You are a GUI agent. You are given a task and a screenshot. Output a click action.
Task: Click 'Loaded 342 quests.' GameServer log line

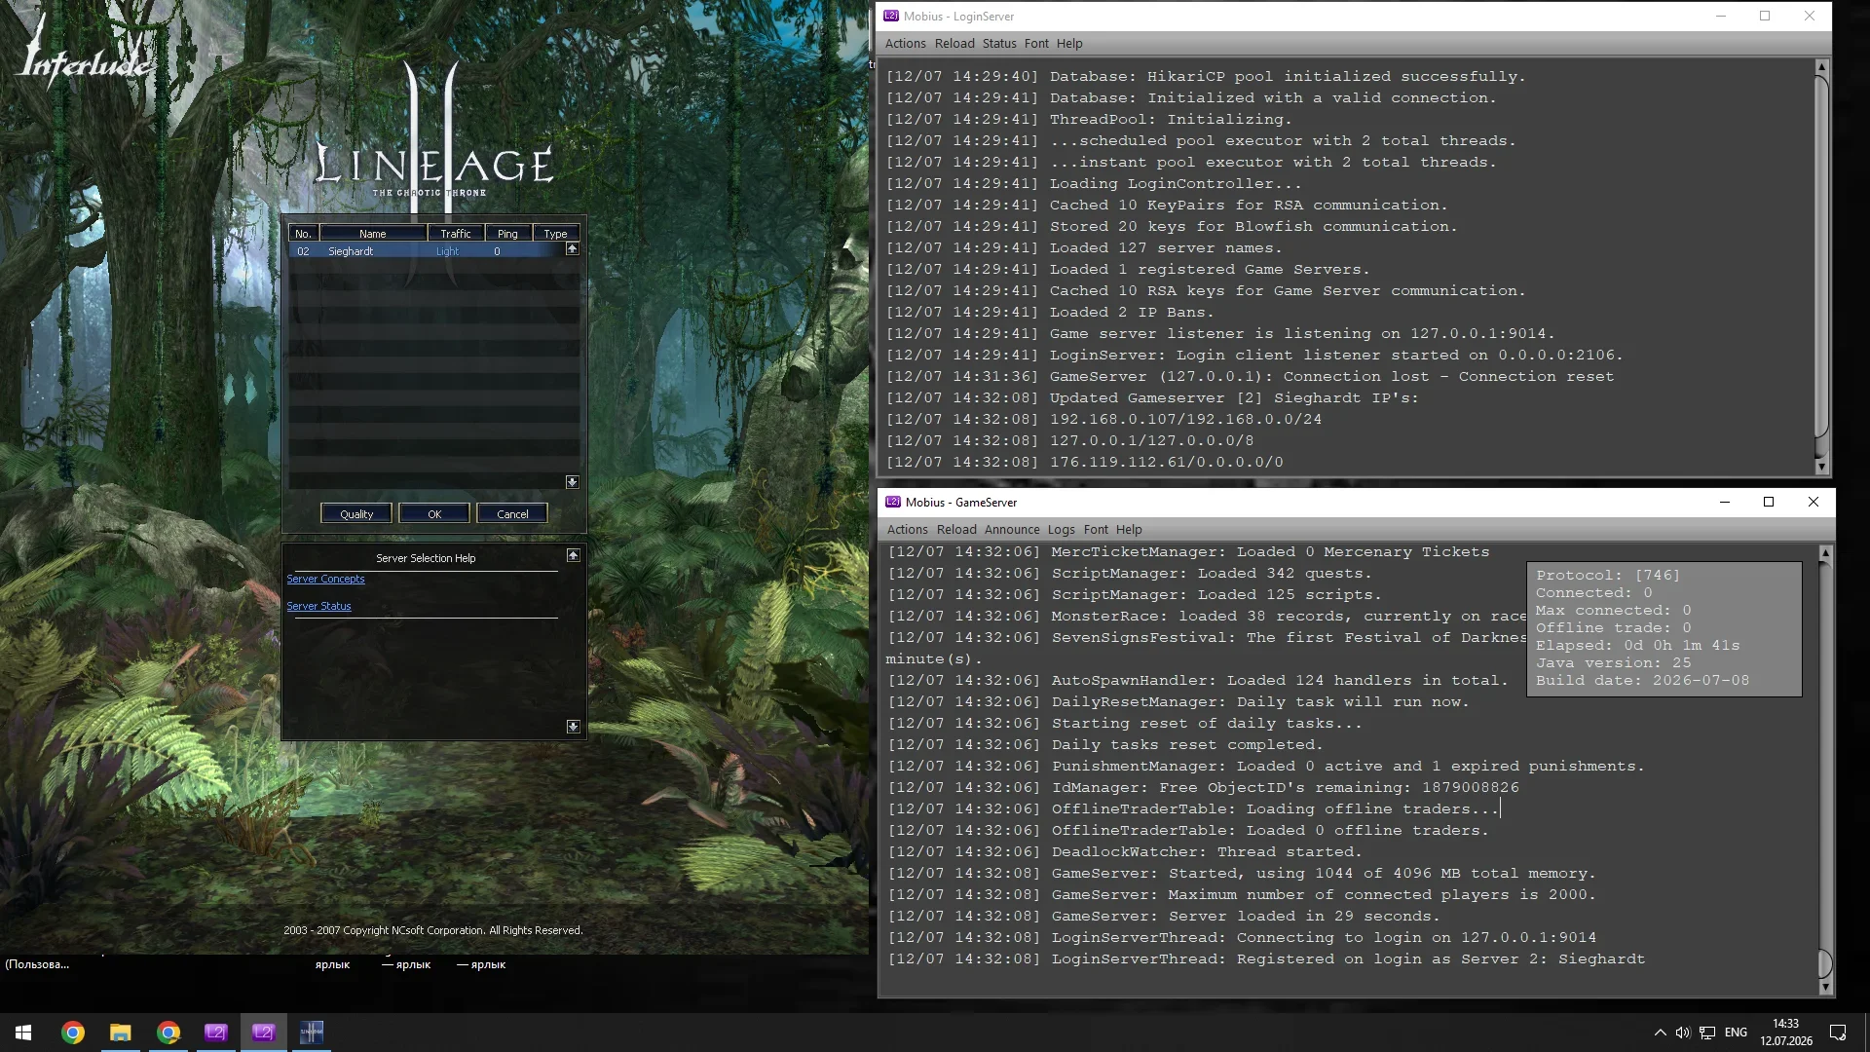(x=1130, y=574)
